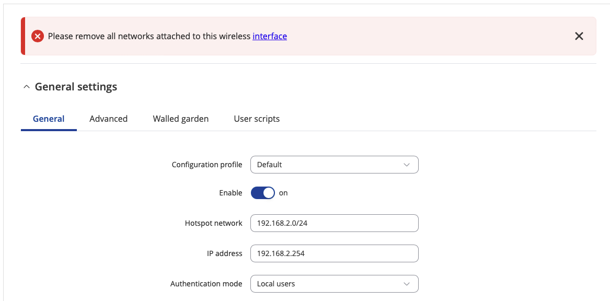610x301 pixels.
Task: Focus the IP address input field
Action: (334, 253)
